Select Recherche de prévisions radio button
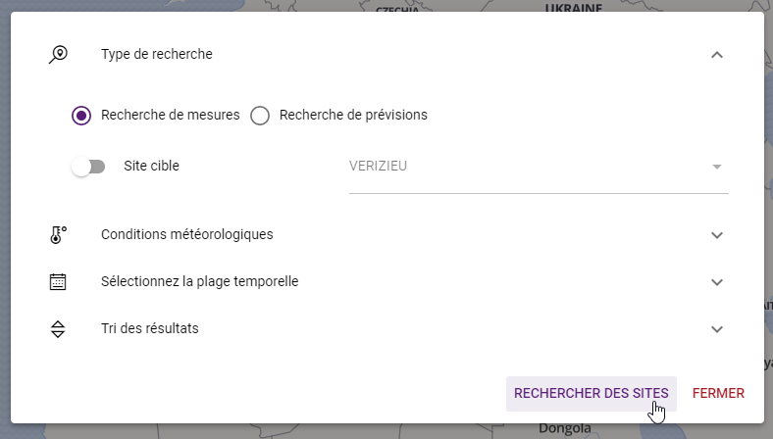 click(x=260, y=115)
